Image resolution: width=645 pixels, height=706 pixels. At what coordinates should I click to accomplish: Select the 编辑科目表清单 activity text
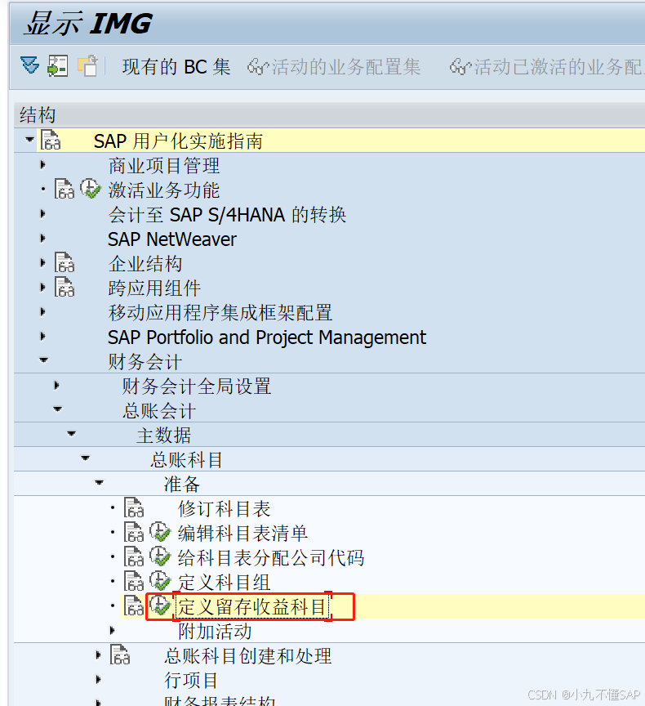pyautogui.click(x=242, y=533)
